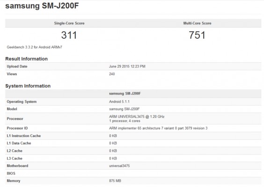Click 'ARM UNIVERSAL3475 @ 1.20 GHz' value
This screenshot has height=187, width=264.
(137, 116)
